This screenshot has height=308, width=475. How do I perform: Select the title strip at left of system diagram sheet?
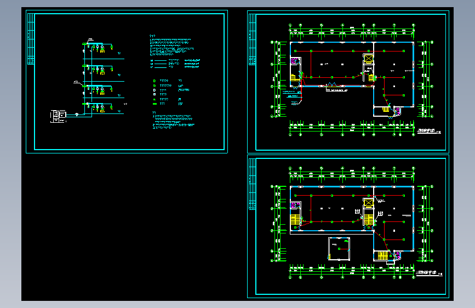click(31, 39)
